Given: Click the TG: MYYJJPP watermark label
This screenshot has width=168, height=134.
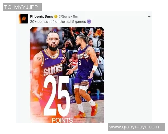Looking at the screenshot, I should pyautogui.click(x=22, y=7).
